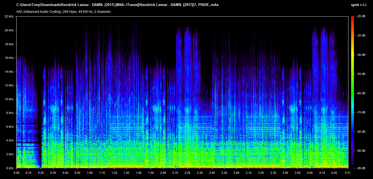Image resolution: width=373 pixels, height=179 pixels.
Task: Click the red top of the dB color scale
Action: (352, 17)
